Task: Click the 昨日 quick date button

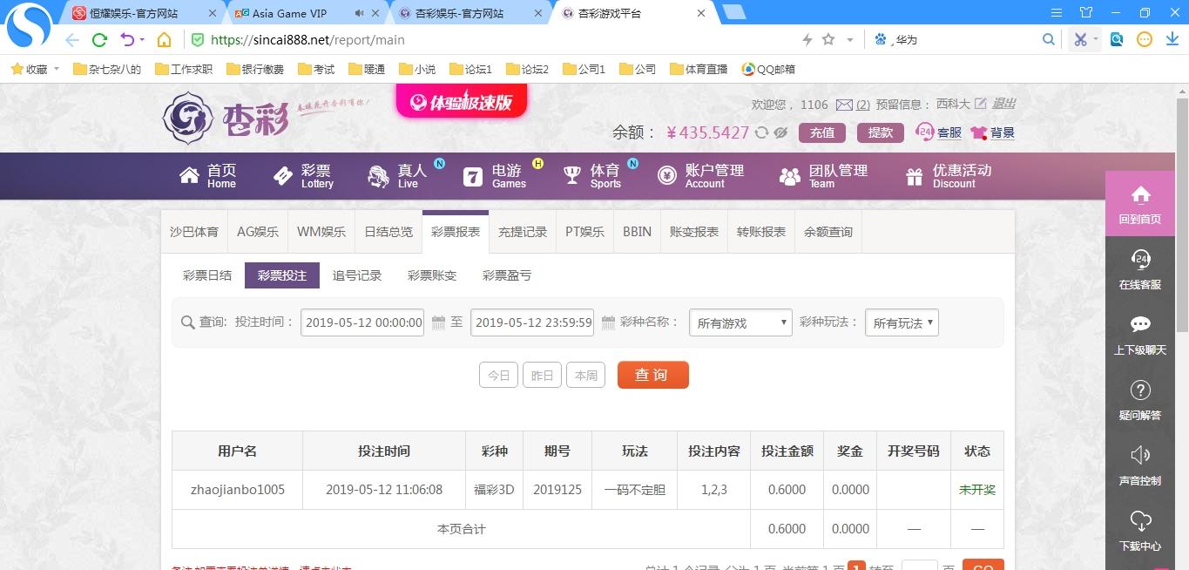Action: 542,375
